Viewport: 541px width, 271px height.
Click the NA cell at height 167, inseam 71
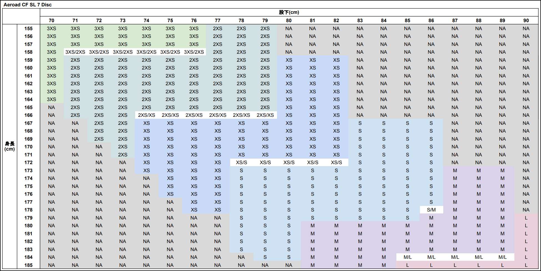[75, 123]
